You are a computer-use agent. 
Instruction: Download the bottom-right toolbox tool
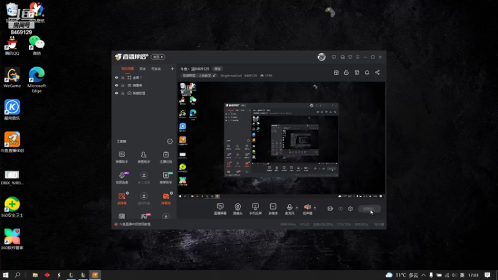click(x=166, y=216)
